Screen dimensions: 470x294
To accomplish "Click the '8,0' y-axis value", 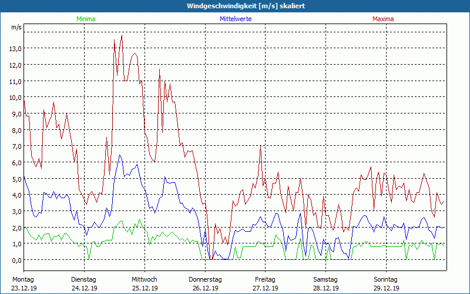I will point(16,131).
